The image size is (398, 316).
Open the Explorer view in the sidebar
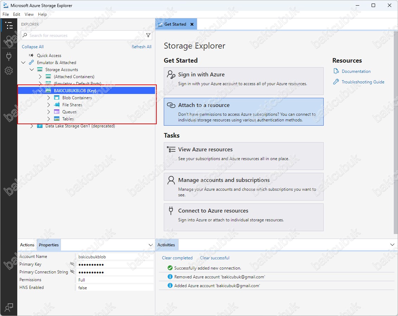pyautogui.click(x=9, y=25)
